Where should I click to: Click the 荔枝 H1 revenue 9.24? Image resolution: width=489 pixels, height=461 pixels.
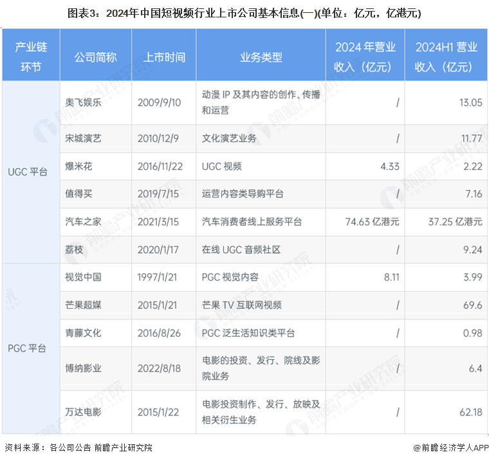point(472,250)
